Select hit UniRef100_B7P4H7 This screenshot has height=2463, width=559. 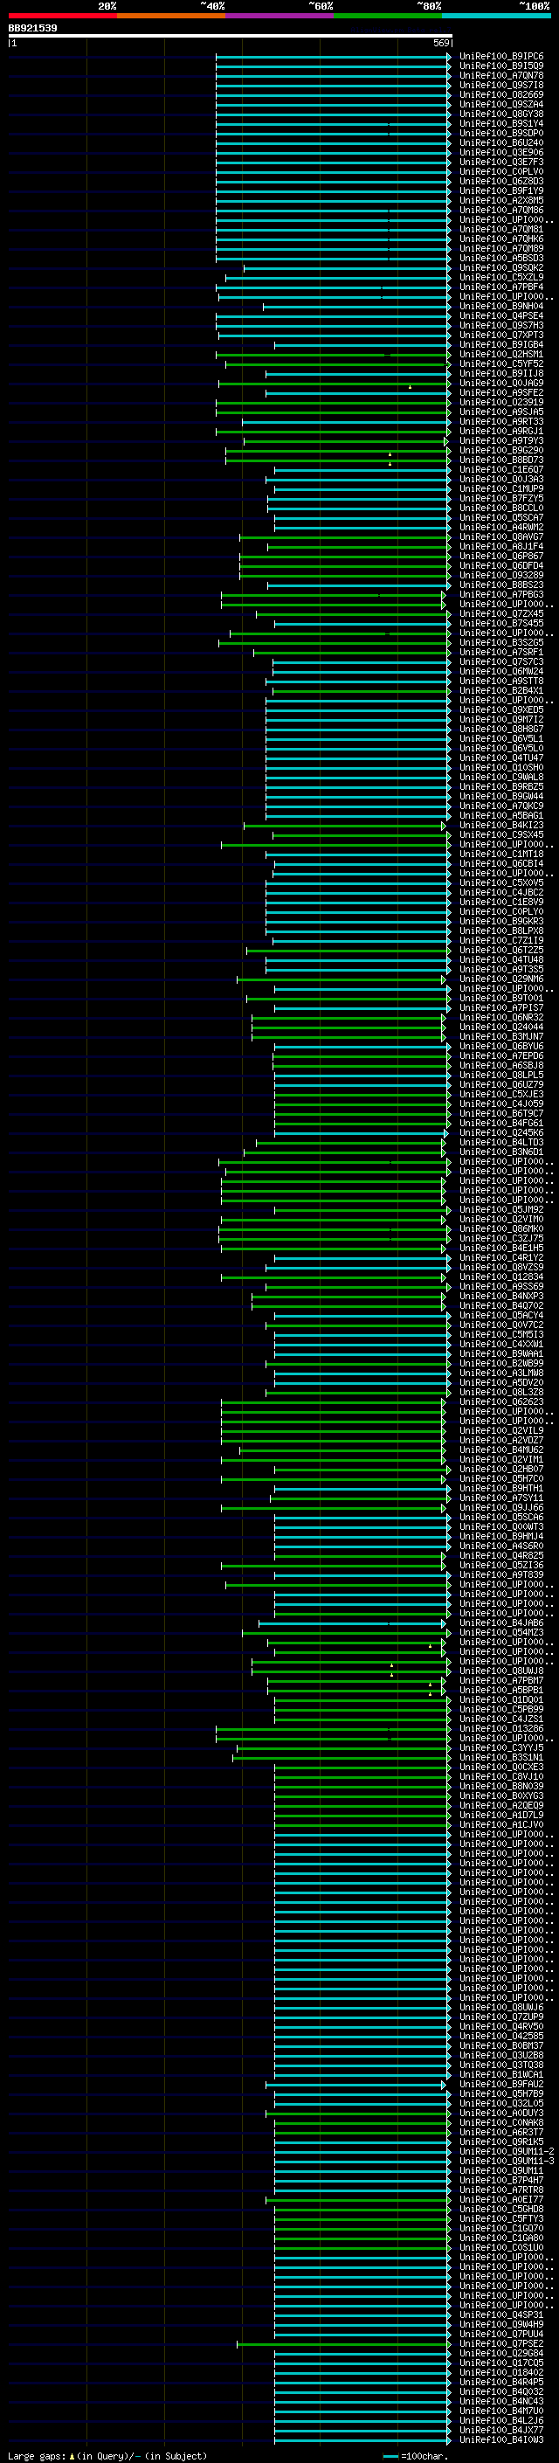pyautogui.click(x=500, y=2181)
